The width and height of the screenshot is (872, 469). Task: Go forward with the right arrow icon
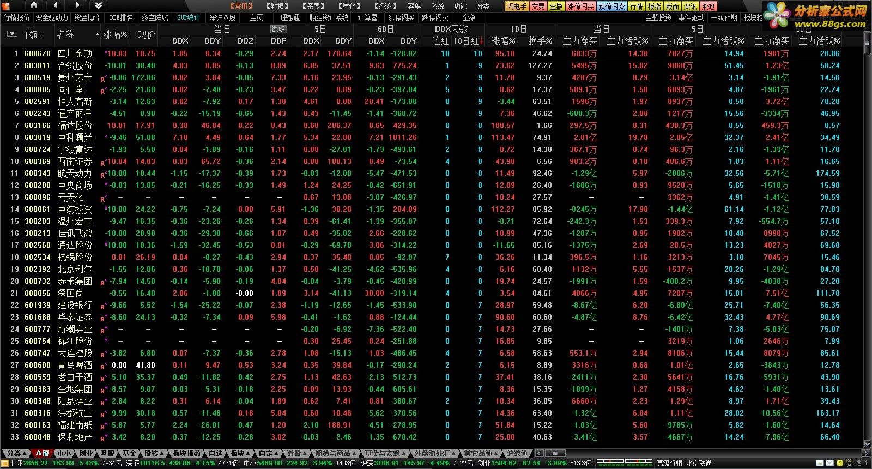(x=77, y=5)
